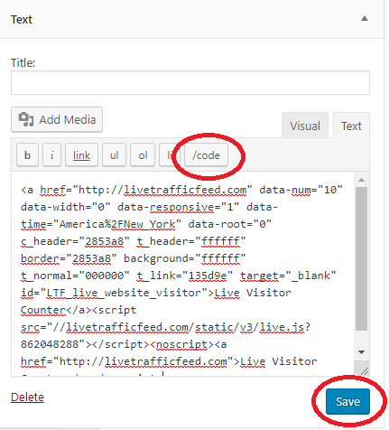Screen dimensions: 389x430
Task: Insert a hyperlink with the link button
Action: [81, 155]
